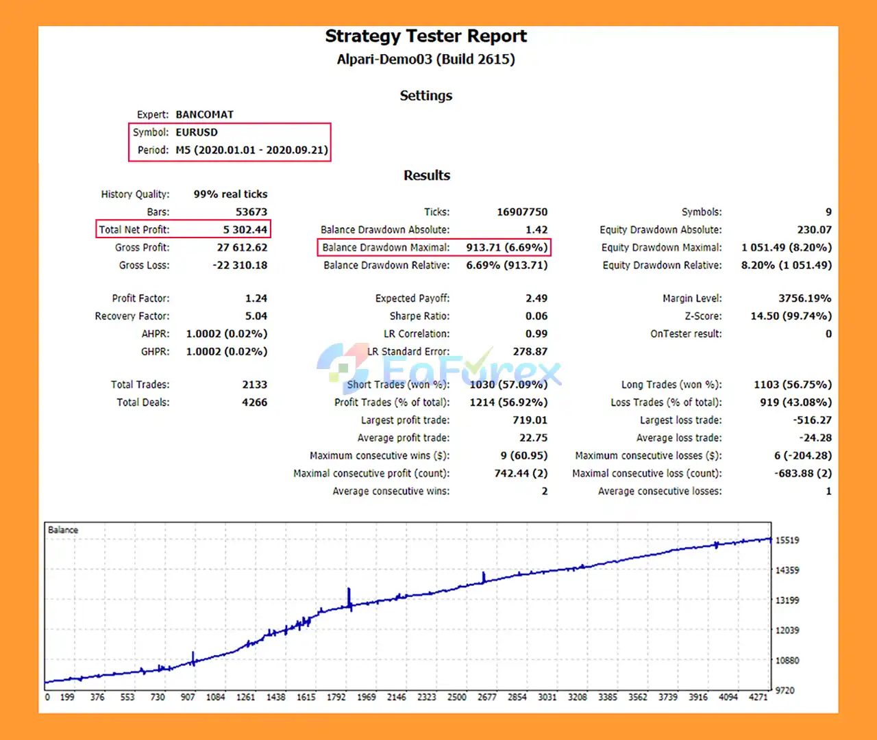Click the Largest profit trade value 719.01
This screenshot has height=740, width=877.
pyautogui.click(x=530, y=420)
